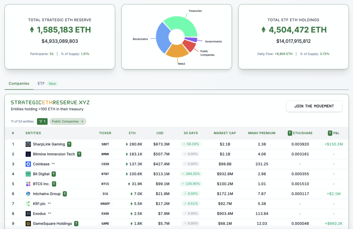Open the StrategicETHReserve.xyz logo link
353x229 pixels.
(50, 102)
